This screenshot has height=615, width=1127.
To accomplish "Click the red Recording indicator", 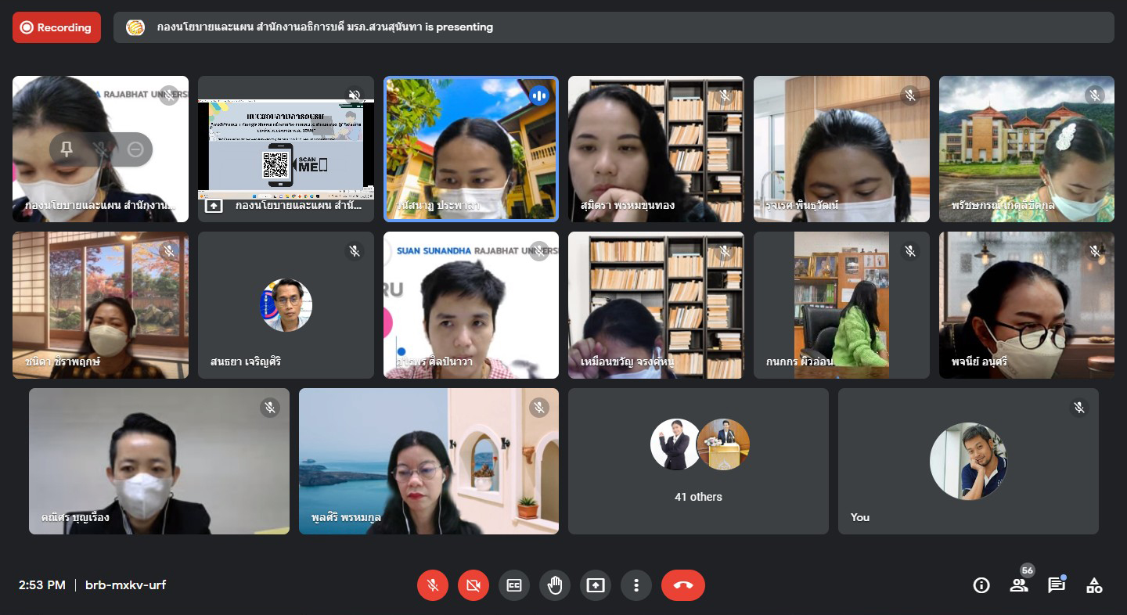I will [x=56, y=27].
